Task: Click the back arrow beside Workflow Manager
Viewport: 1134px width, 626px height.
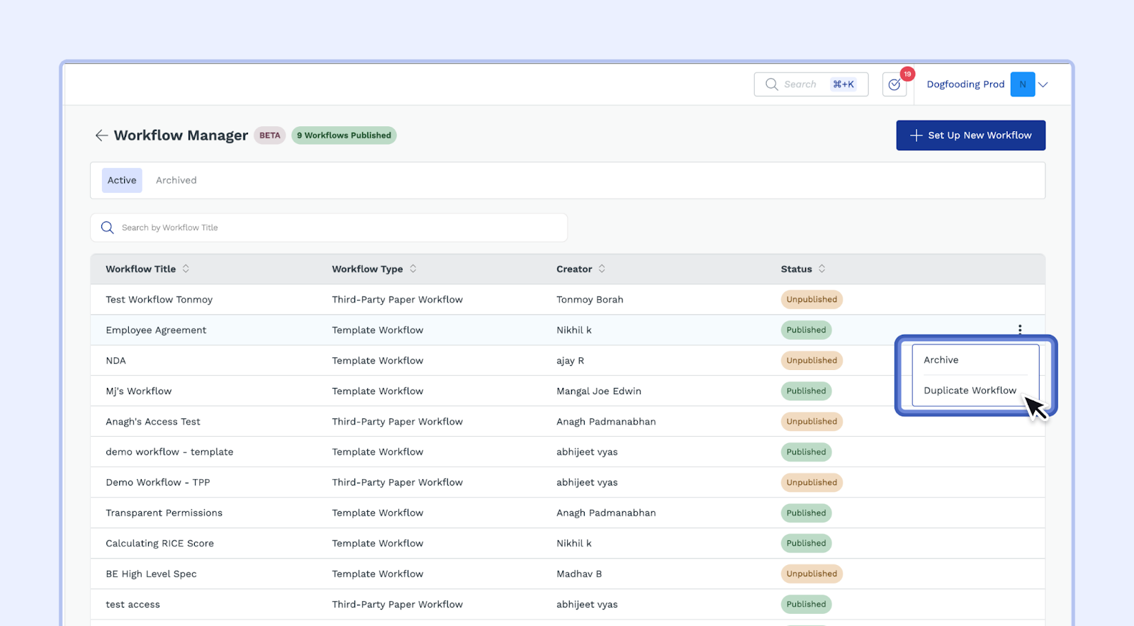Action: coord(101,135)
